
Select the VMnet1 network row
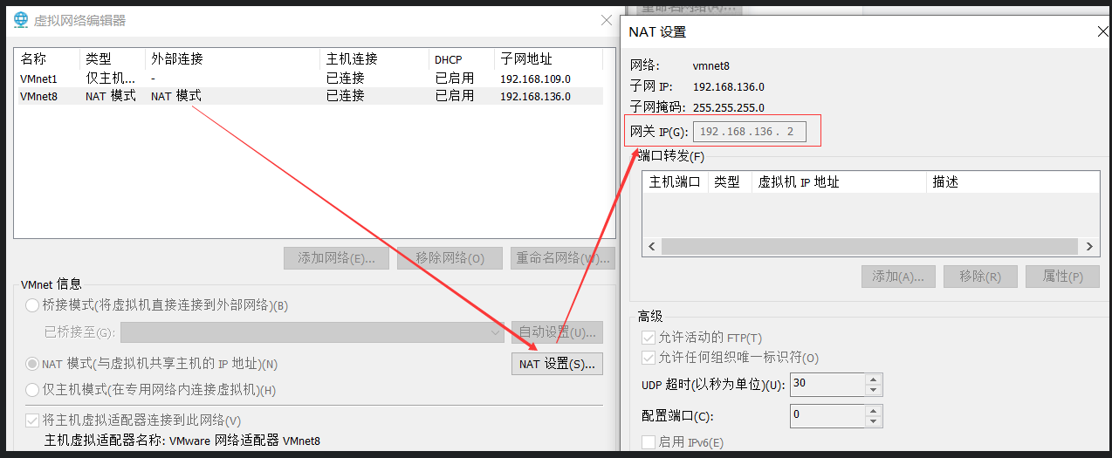[x=310, y=79]
